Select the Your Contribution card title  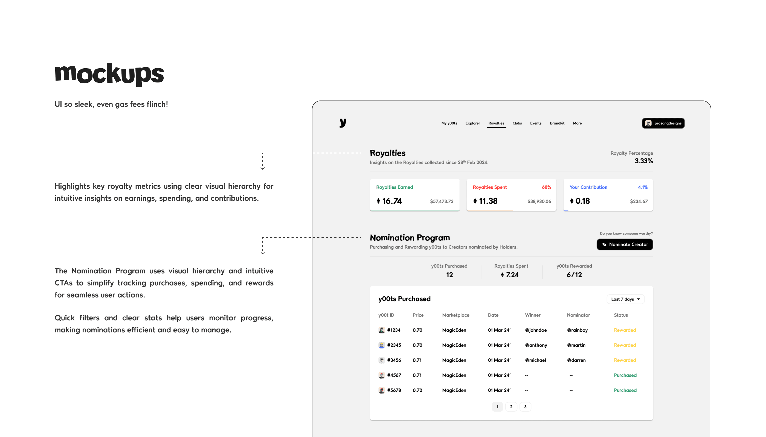[x=588, y=187]
